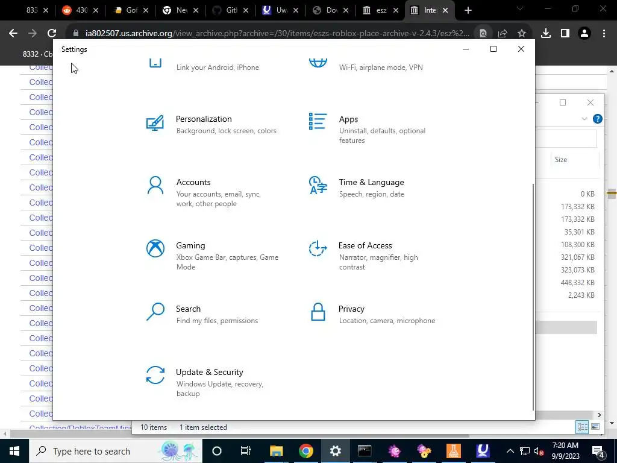
Task: Open the Personalization settings icon
Action: [155, 123]
